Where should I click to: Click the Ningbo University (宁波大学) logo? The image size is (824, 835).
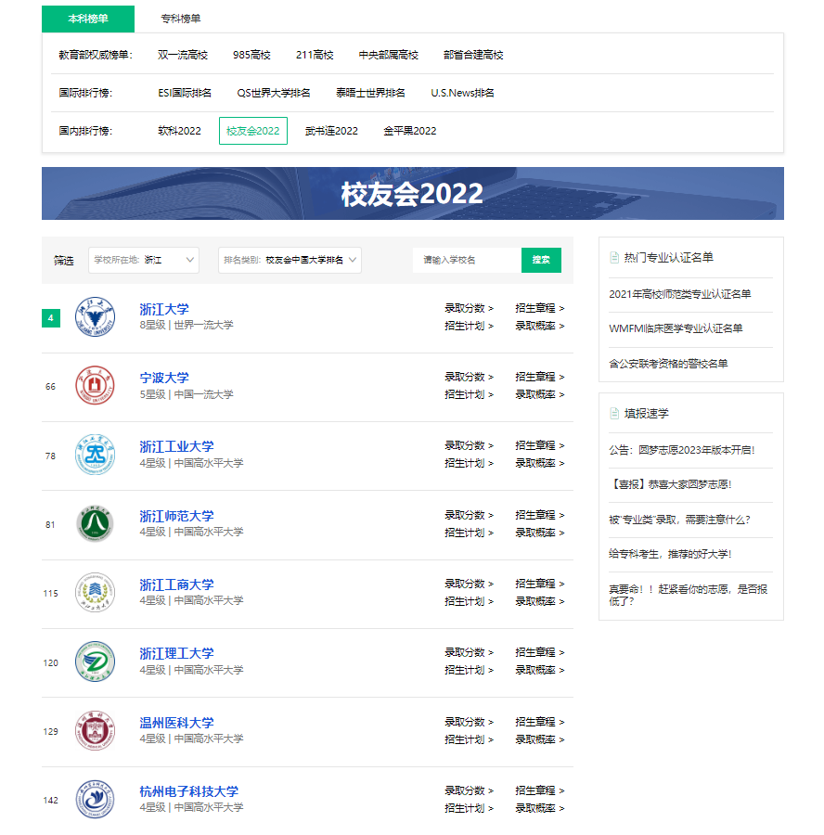point(95,385)
